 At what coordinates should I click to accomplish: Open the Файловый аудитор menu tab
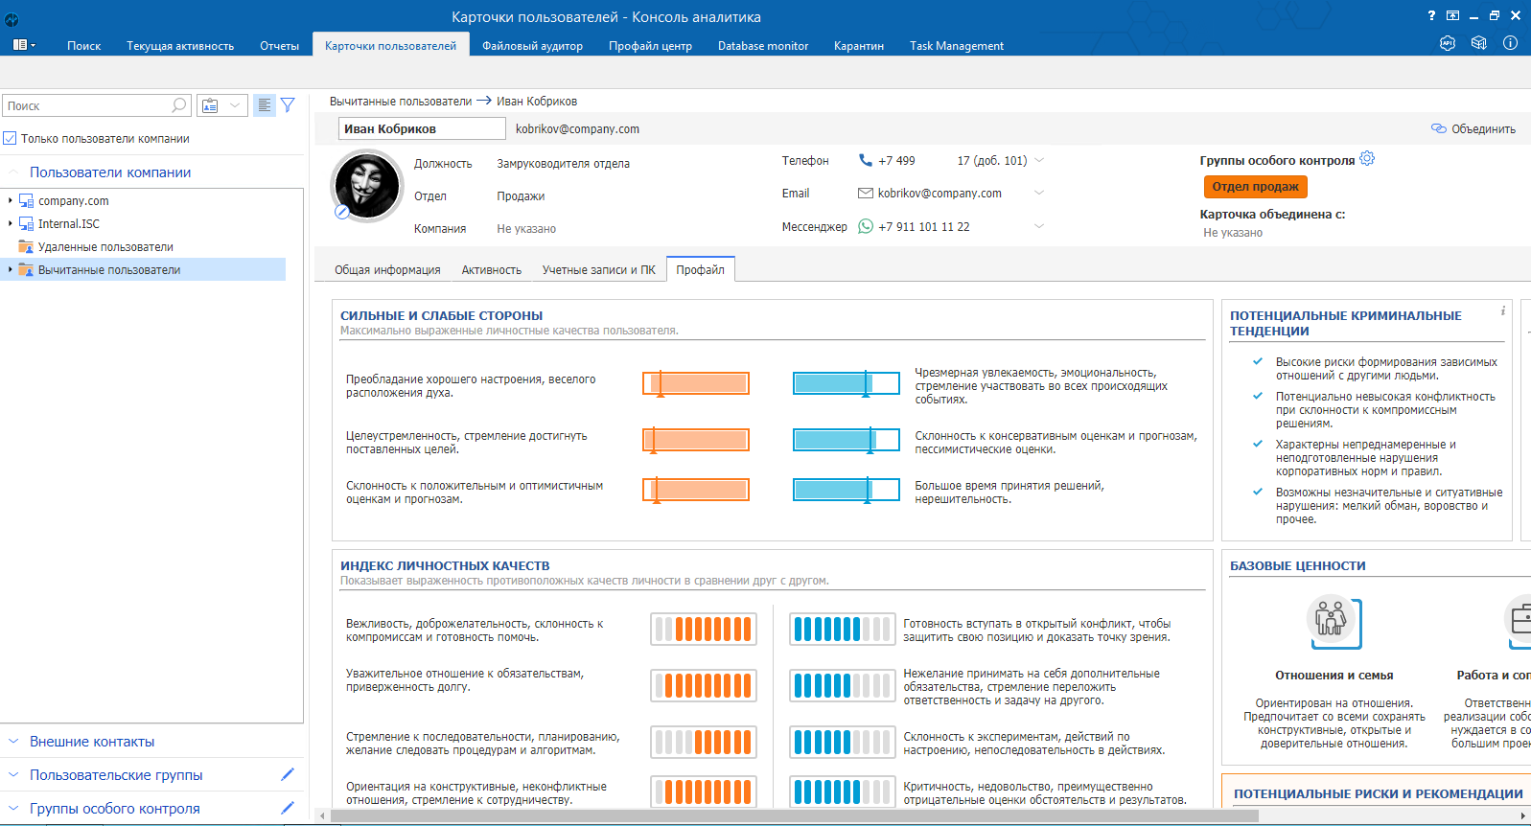[532, 46]
